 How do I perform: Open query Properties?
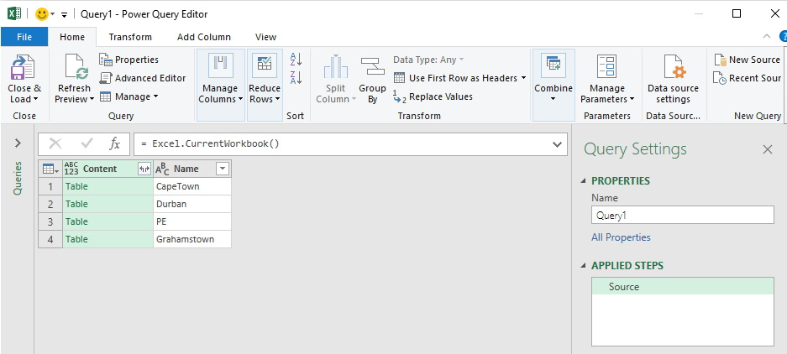click(129, 60)
